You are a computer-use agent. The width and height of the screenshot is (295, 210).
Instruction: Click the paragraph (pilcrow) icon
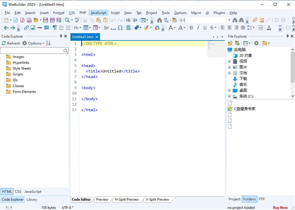(55, 28)
